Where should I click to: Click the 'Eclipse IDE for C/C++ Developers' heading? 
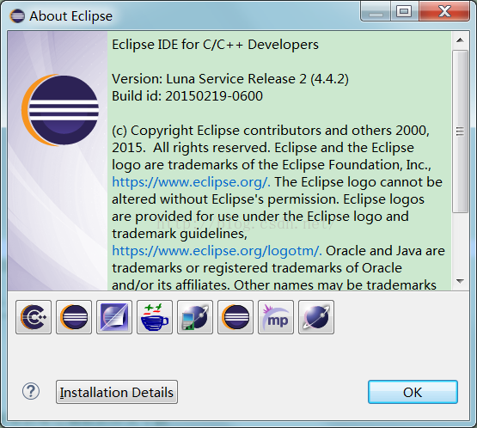click(x=215, y=45)
